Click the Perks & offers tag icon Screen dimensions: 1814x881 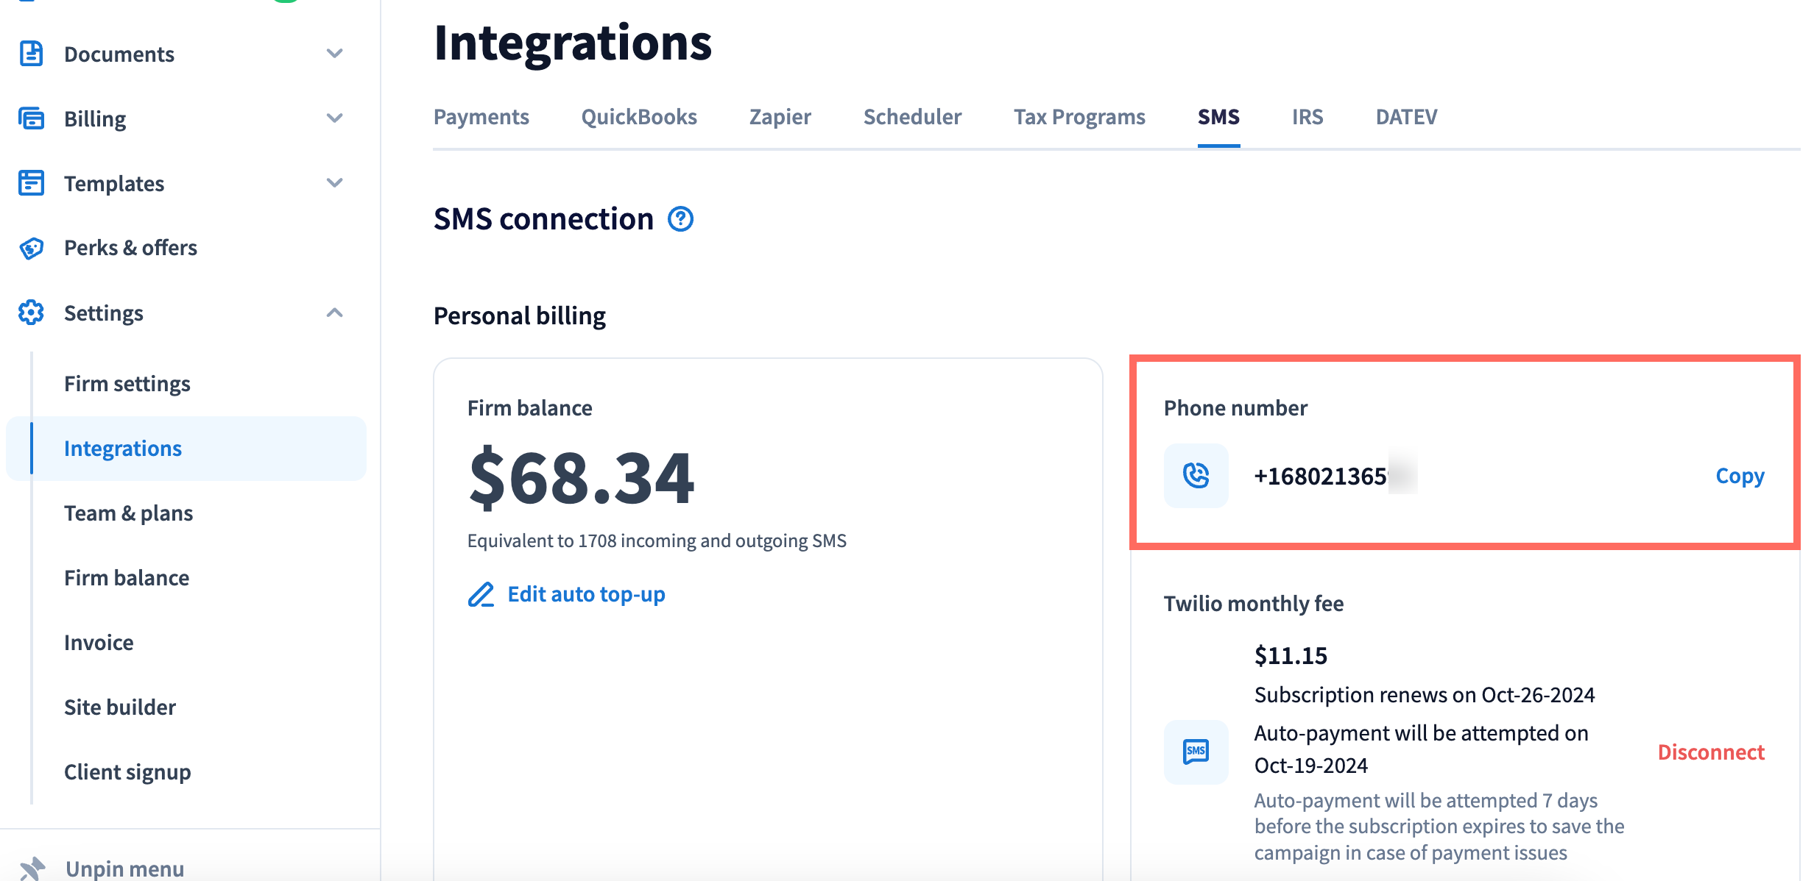pos(31,248)
